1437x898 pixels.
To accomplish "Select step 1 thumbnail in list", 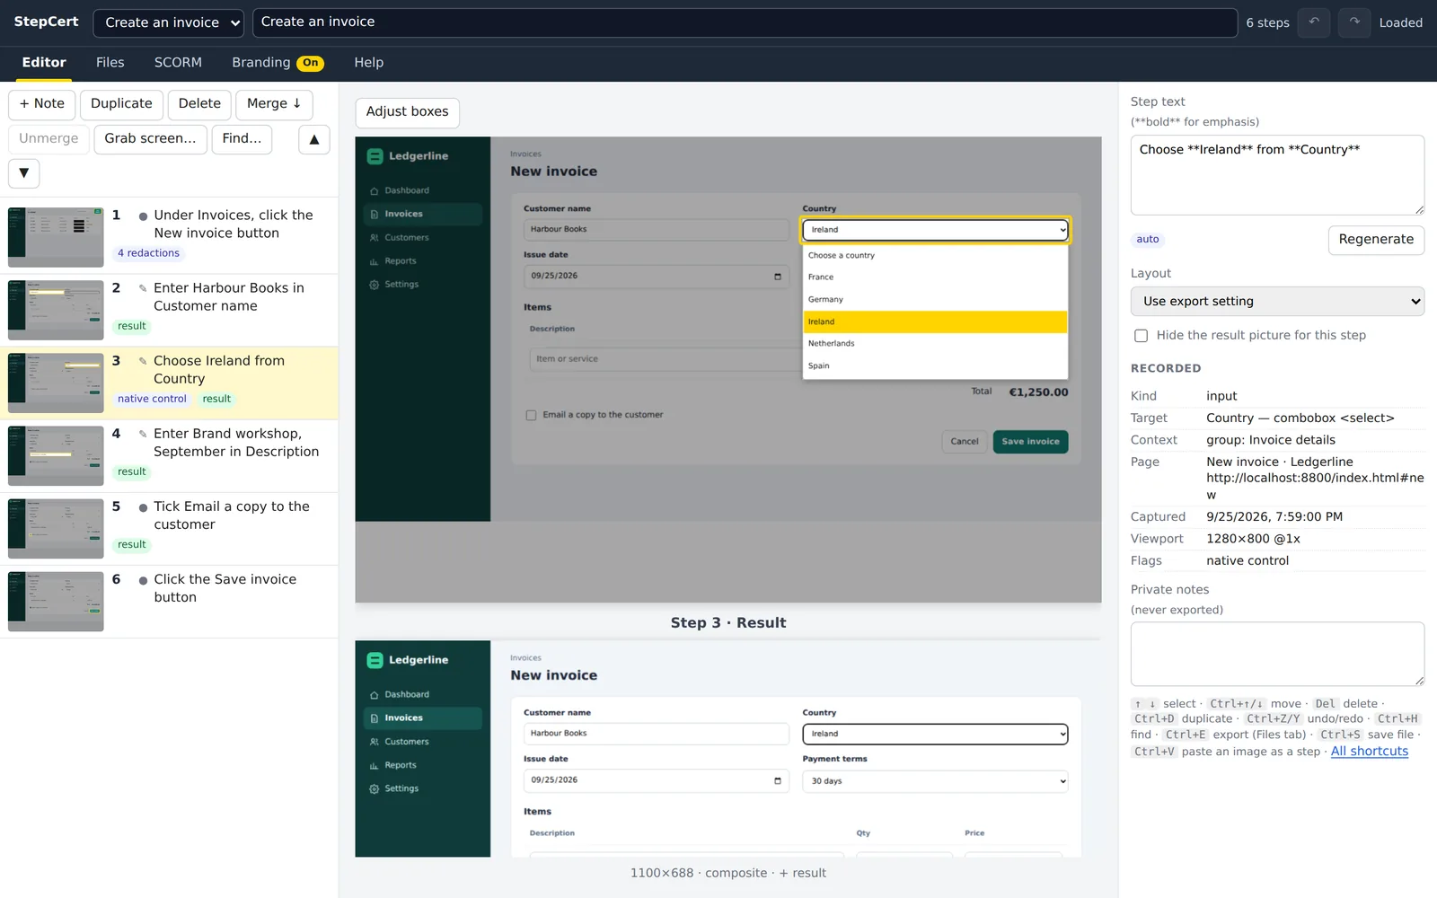I will pyautogui.click(x=56, y=237).
